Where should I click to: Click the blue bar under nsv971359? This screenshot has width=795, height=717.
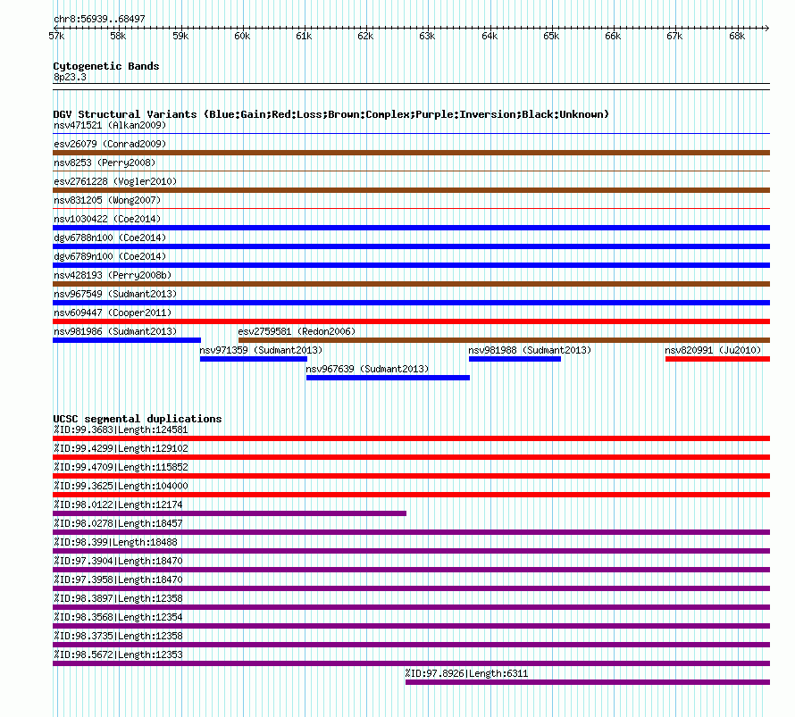(254, 359)
